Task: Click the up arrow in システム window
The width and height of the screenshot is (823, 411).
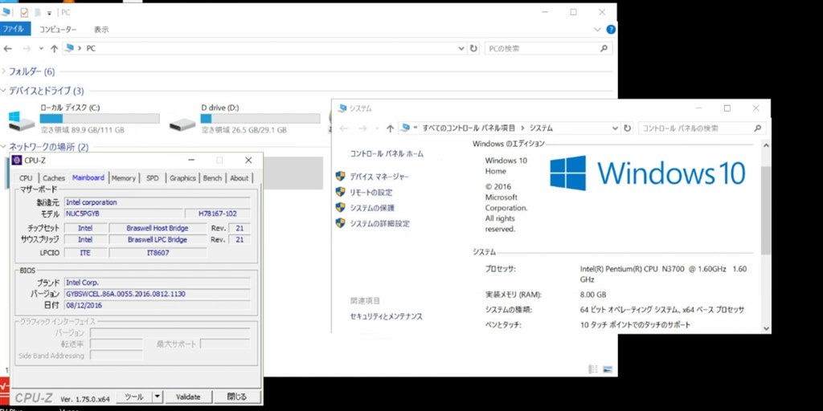Action: pyautogui.click(x=390, y=128)
